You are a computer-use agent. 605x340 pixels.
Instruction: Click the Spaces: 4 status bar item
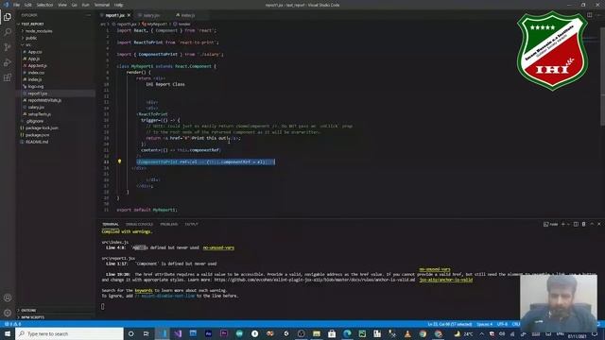pos(485,324)
